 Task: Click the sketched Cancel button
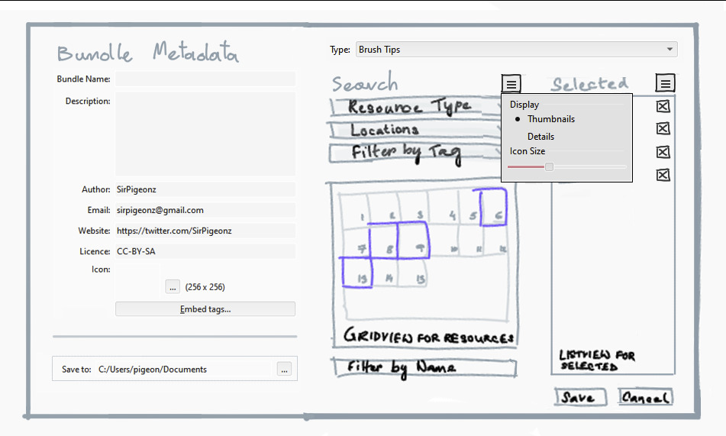click(x=645, y=397)
